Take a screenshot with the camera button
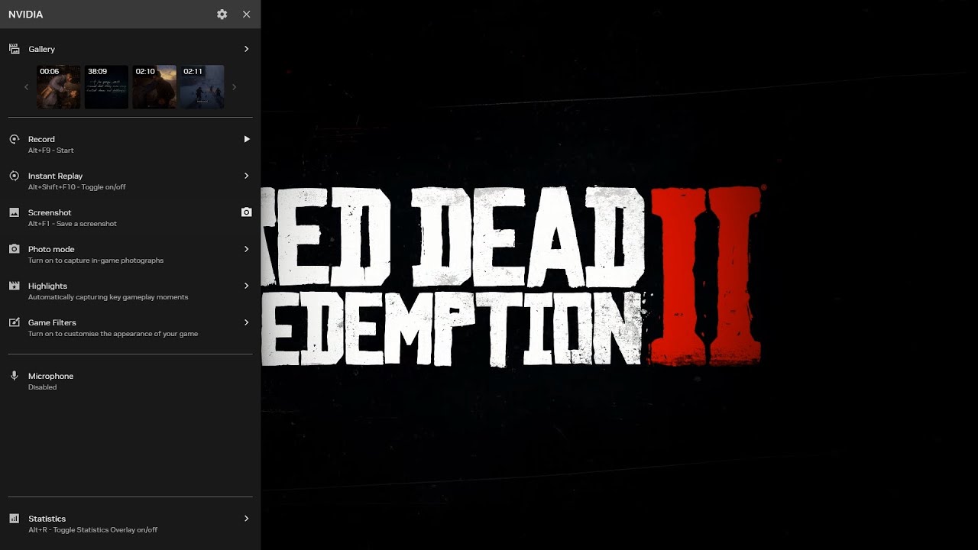Image resolution: width=978 pixels, height=550 pixels. click(246, 212)
